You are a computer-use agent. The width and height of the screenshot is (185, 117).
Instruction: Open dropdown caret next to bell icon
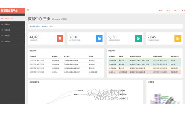click(177, 10)
